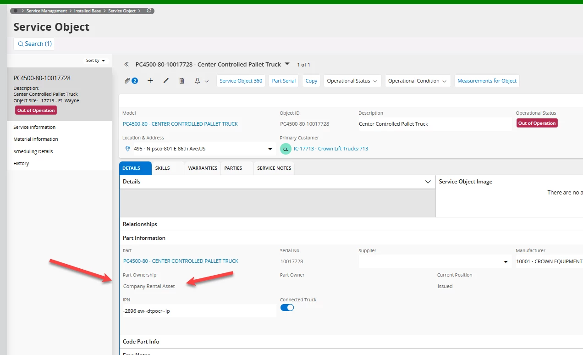
Task: Open the Operational Condition dropdown
Action: pos(418,81)
